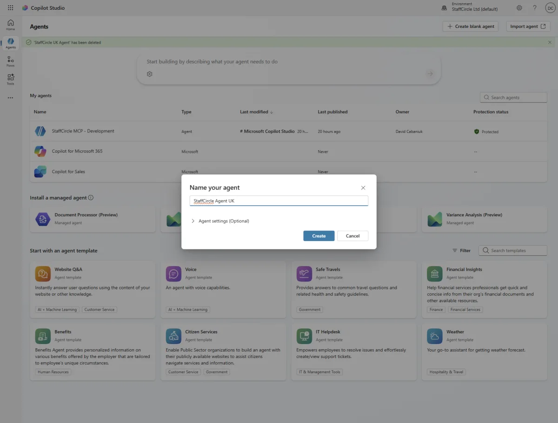Viewport: 558px width, 423px height.
Task: Open Flows in the sidebar
Action: 10,62
